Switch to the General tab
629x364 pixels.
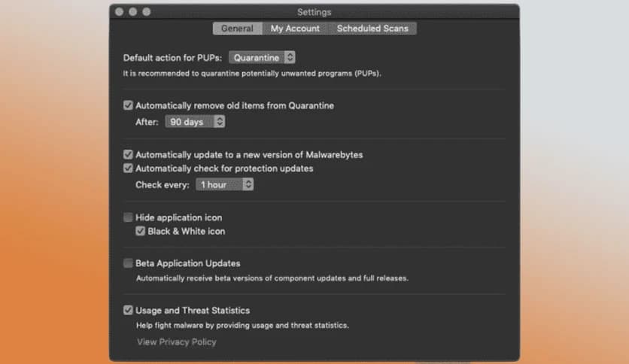(x=237, y=29)
